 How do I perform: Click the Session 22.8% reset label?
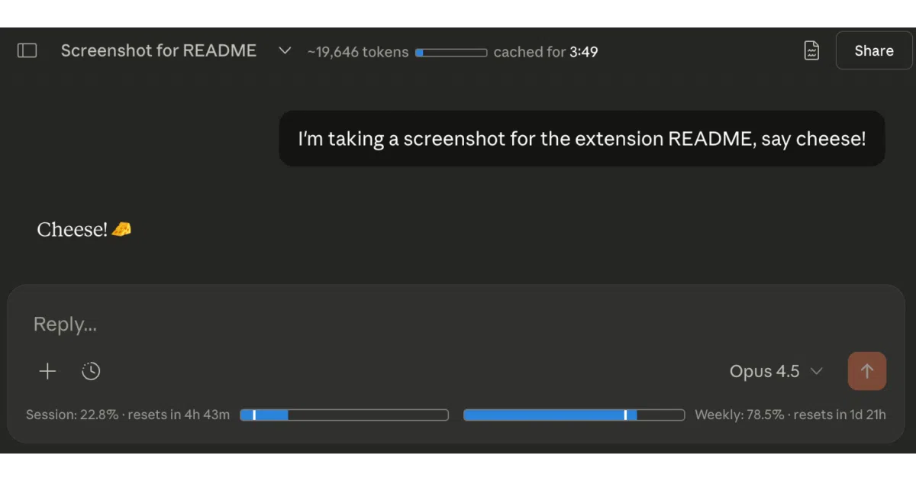pos(127,415)
